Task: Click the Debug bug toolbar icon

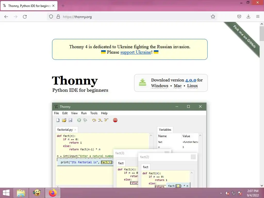Action: (85, 120)
